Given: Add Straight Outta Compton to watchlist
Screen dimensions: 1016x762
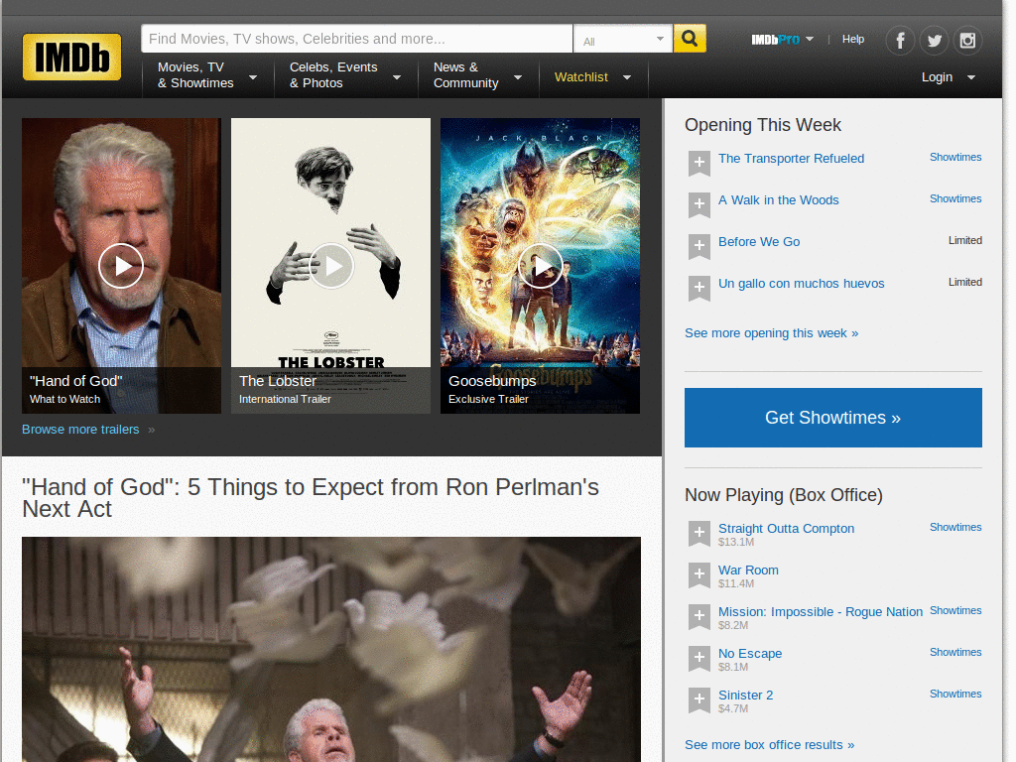Looking at the screenshot, I should (699, 533).
